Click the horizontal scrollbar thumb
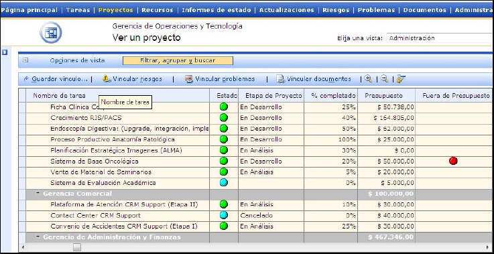494x254 pixels. tap(77, 247)
